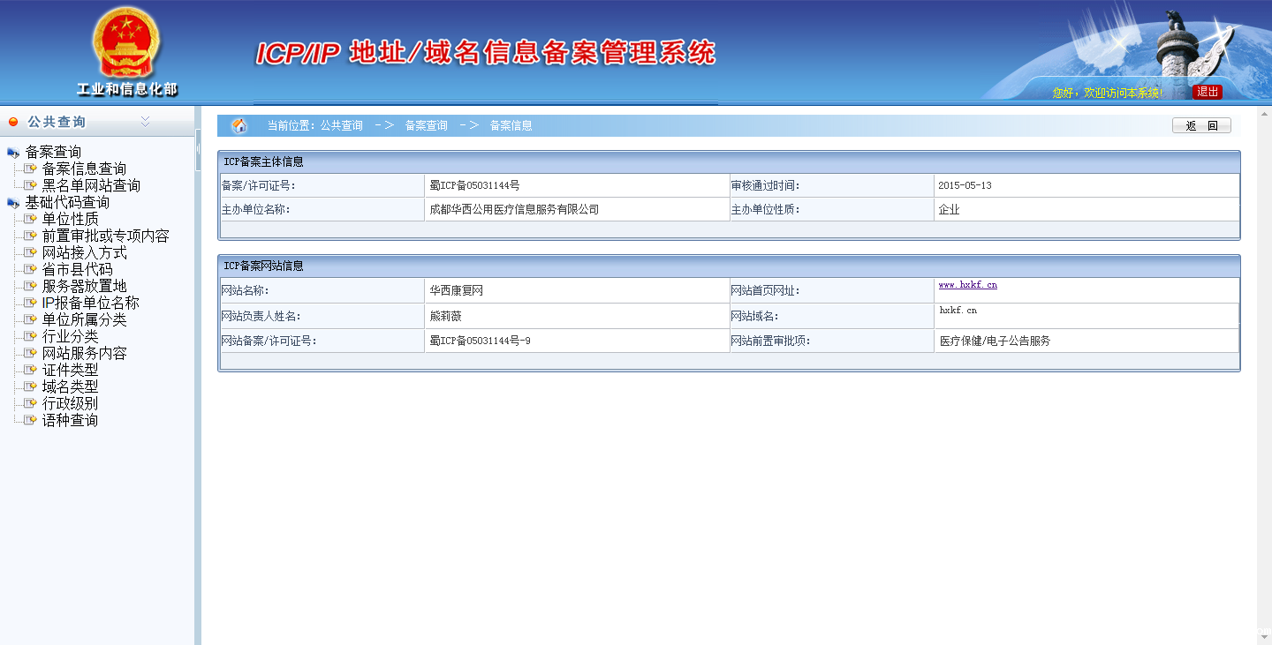Click the 公共查询 breadcrumb text
1272x645 pixels.
coord(342,126)
